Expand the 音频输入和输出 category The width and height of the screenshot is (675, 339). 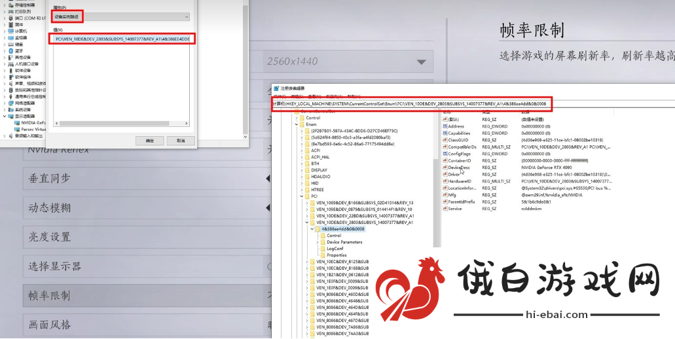coord(5,136)
